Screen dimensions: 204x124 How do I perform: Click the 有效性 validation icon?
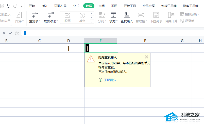pyautogui.click(x=141, y=15)
